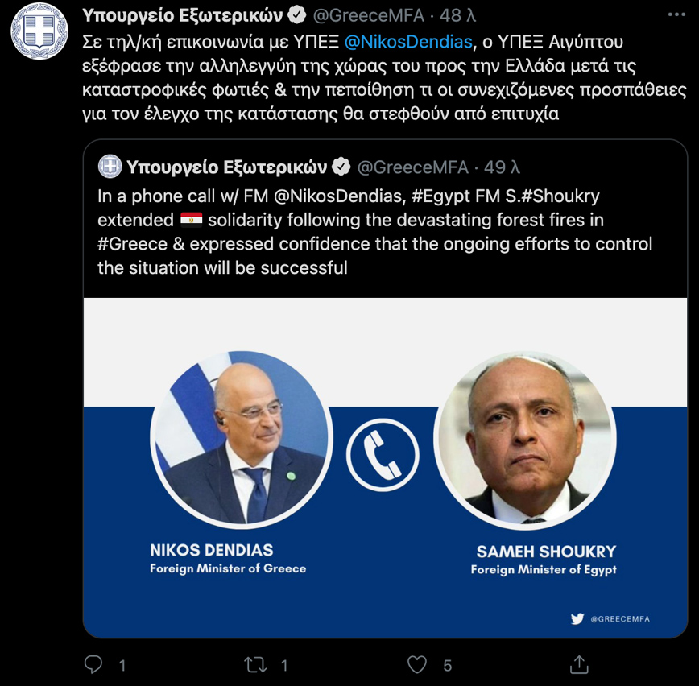This screenshot has height=686, width=699.
Task: Click the Nikos Dendias circular photo
Action: click(242, 441)
